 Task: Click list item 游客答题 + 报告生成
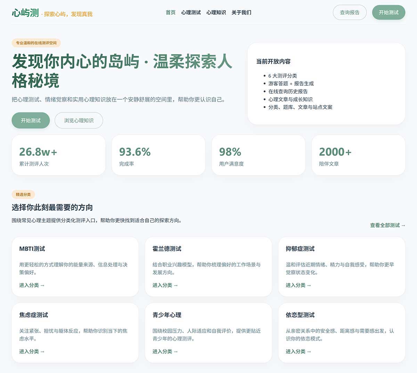coord(291,84)
